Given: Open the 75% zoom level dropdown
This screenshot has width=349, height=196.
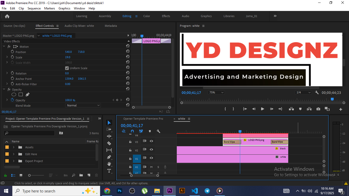Looking at the screenshot, I should [x=216, y=92].
